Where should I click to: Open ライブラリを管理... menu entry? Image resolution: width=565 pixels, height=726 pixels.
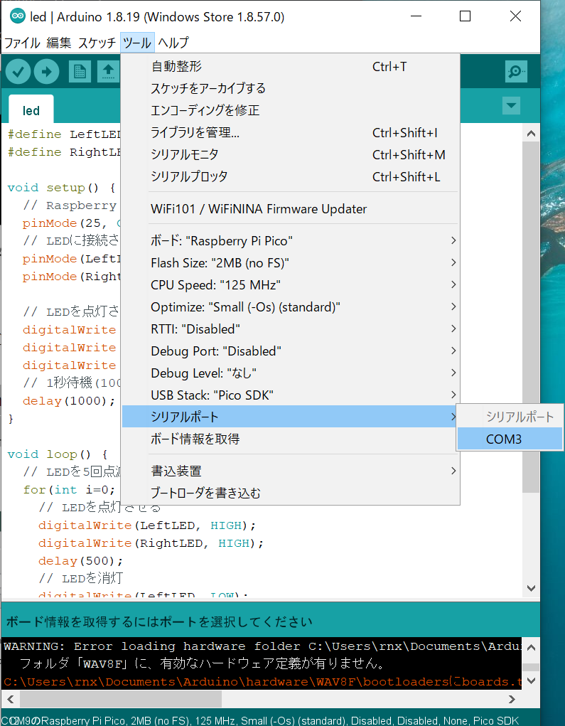coord(291,133)
